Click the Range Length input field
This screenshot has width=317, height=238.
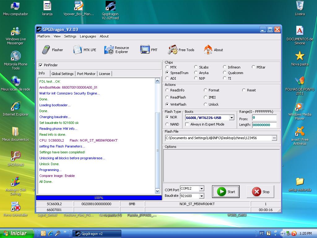click(264, 125)
